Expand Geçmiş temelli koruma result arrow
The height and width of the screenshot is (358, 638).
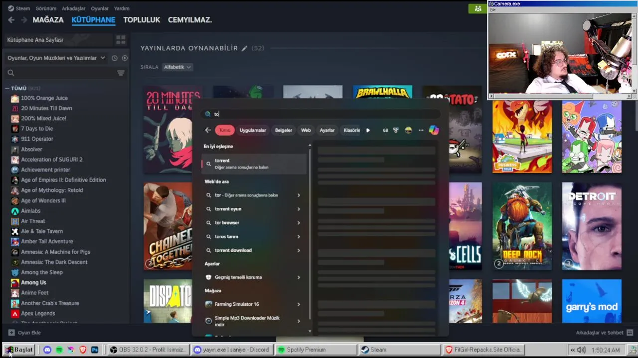(x=299, y=277)
